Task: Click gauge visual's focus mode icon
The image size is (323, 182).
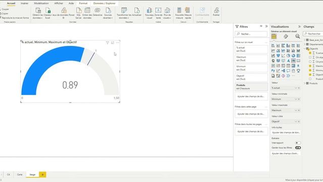Action: point(113,42)
